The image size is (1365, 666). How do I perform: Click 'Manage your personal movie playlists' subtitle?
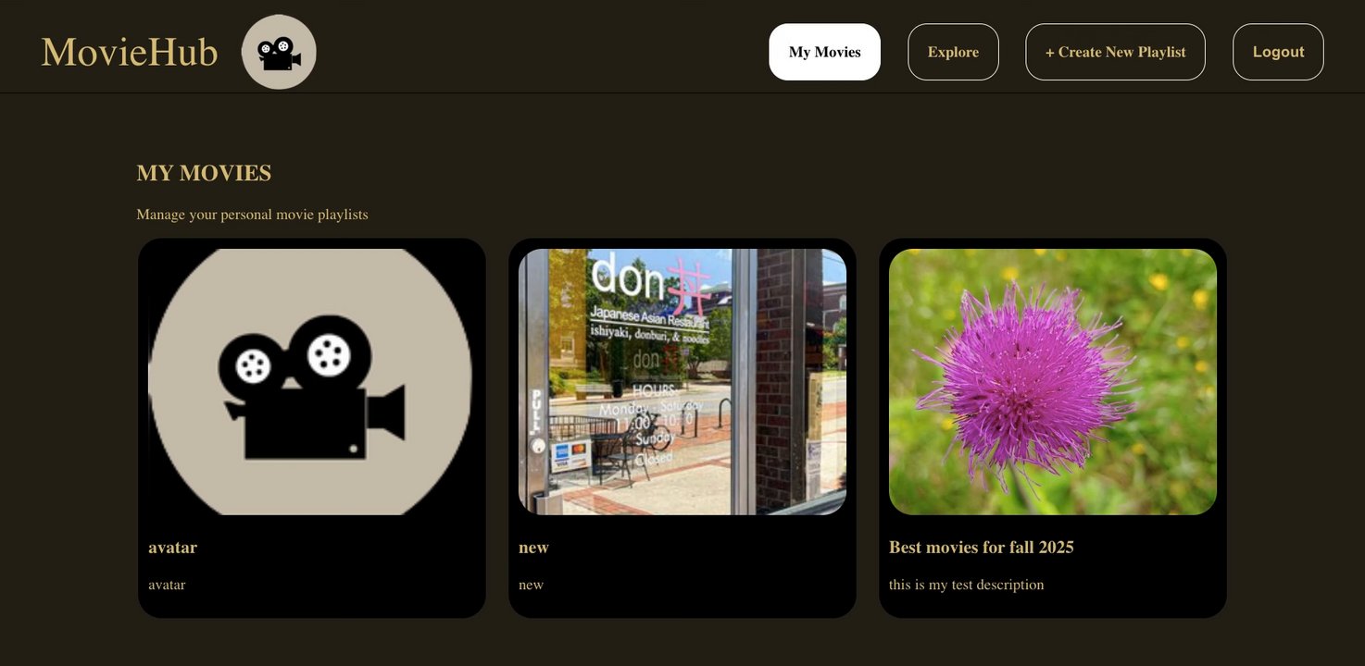(x=252, y=215)
